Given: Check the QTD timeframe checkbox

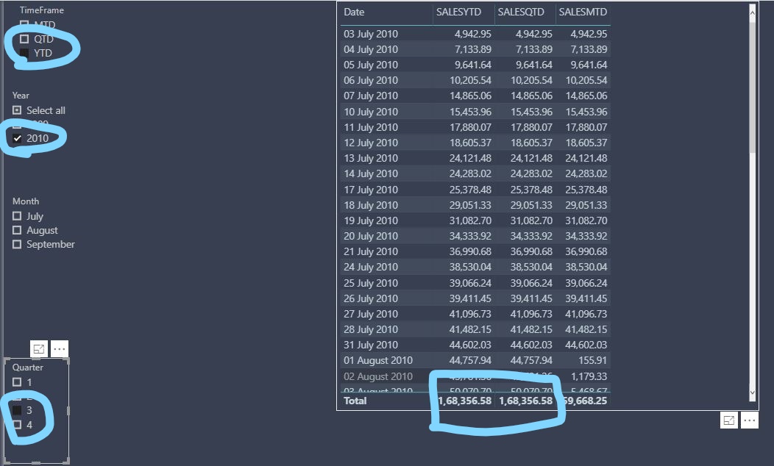Looking at the screenshot, I should pyautogui.click(x=24, y=39).
